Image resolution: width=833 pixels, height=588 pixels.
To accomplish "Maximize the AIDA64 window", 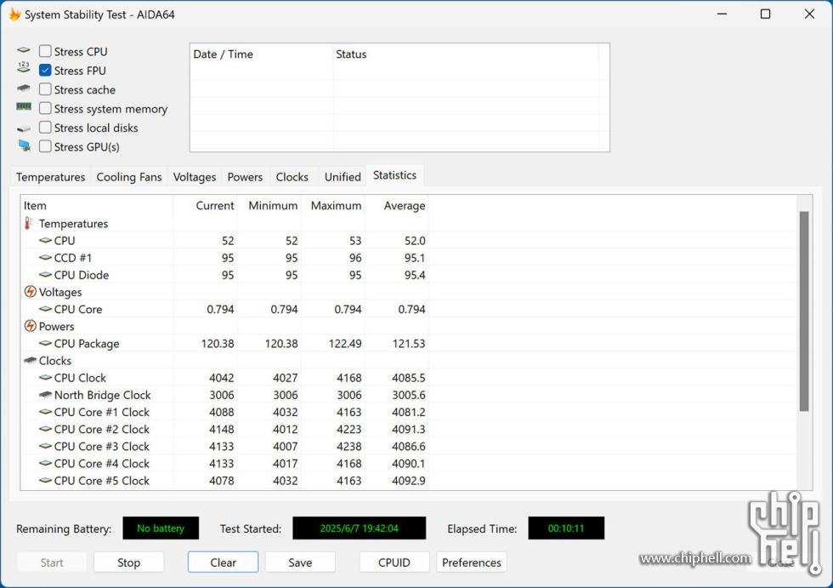I will 765,14.
